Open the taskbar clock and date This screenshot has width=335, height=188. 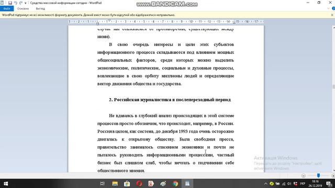tap(315, 184)
